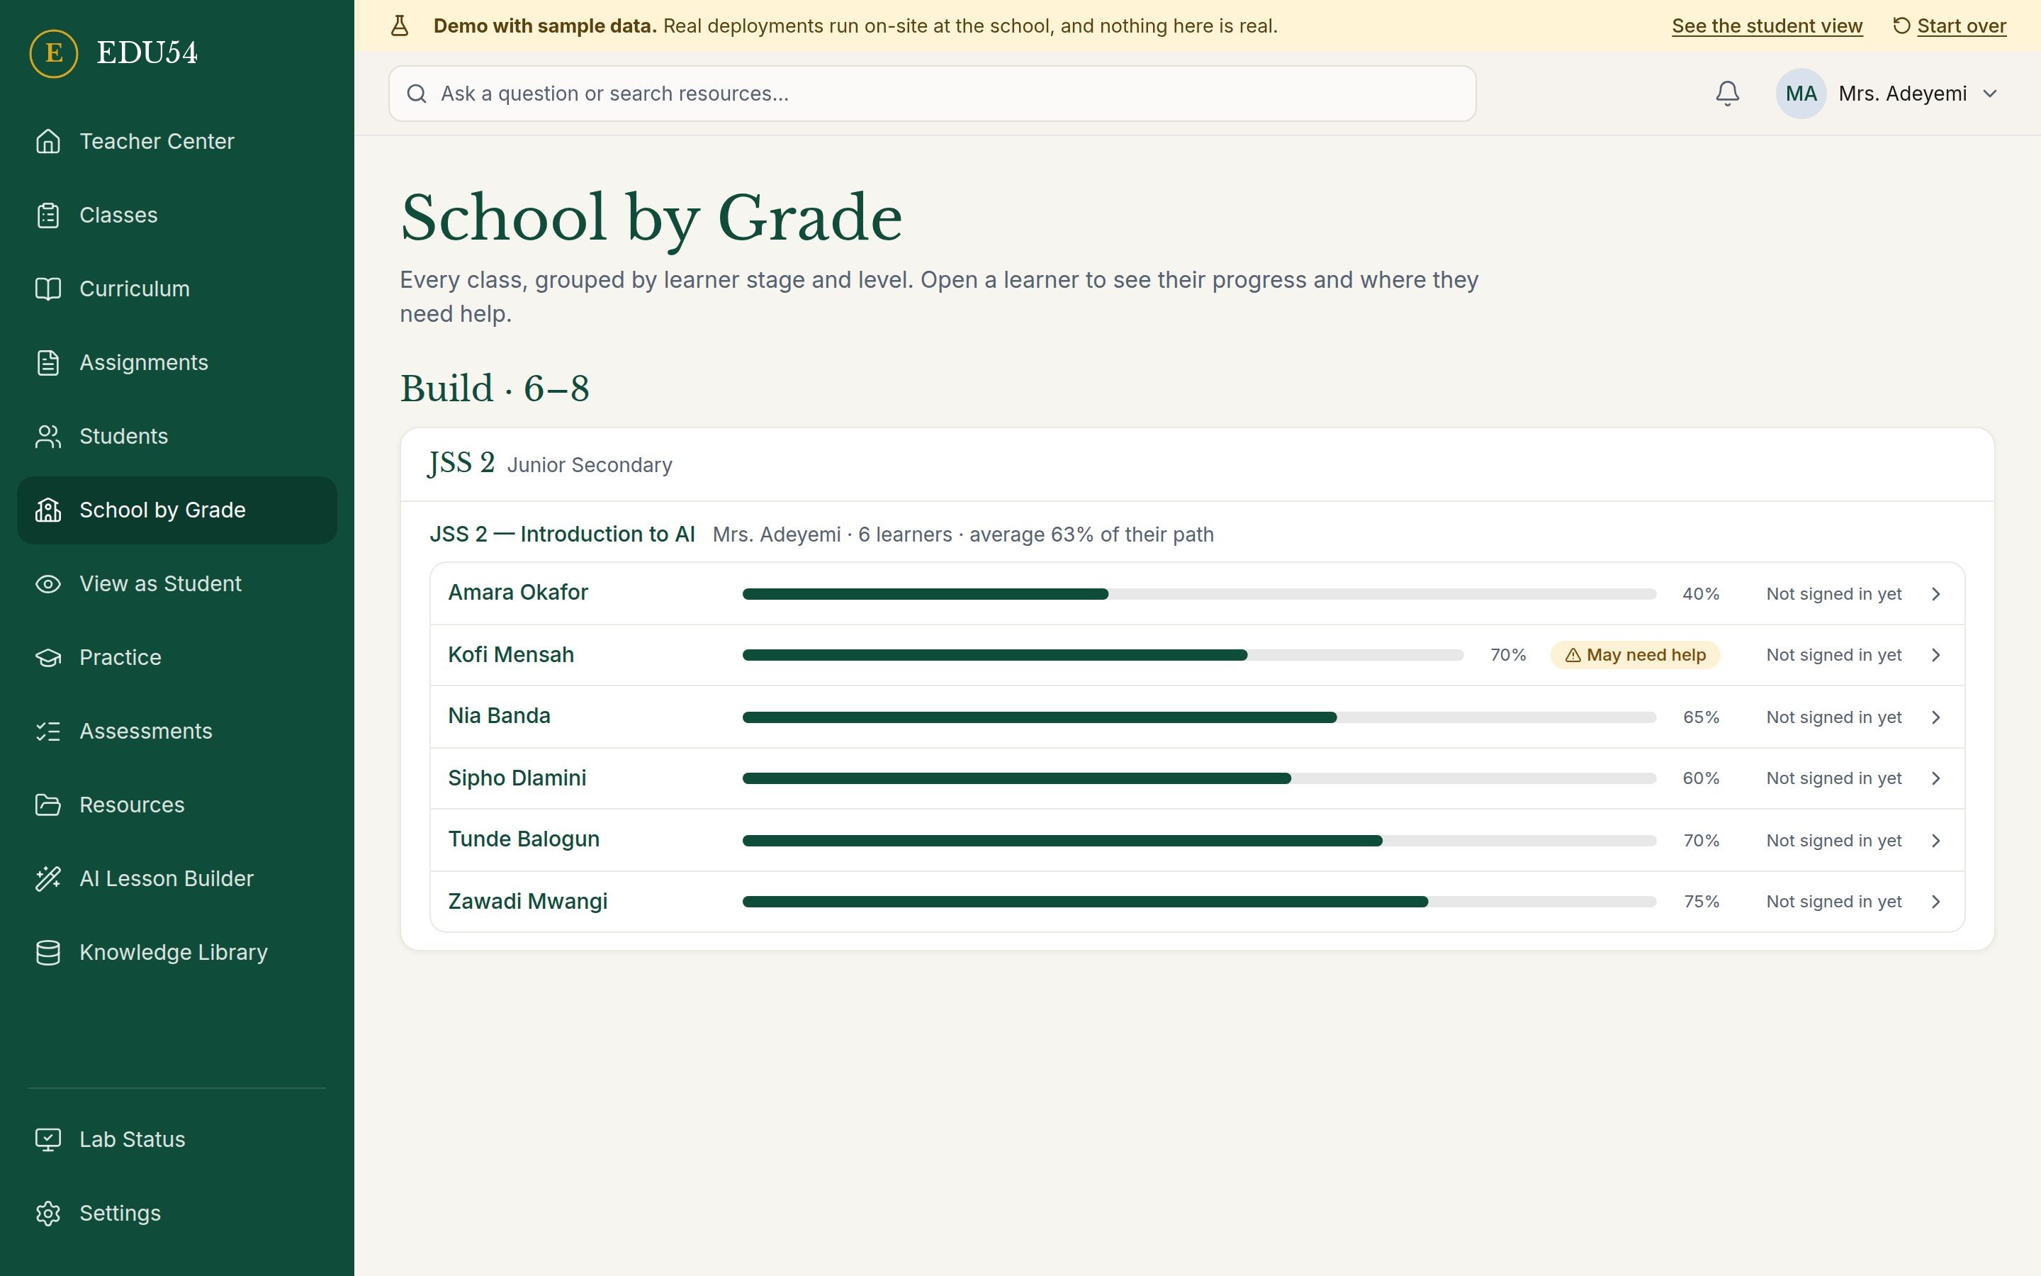Open learner Nia Banda name
2041x1276 pixels.
[500, 716]
